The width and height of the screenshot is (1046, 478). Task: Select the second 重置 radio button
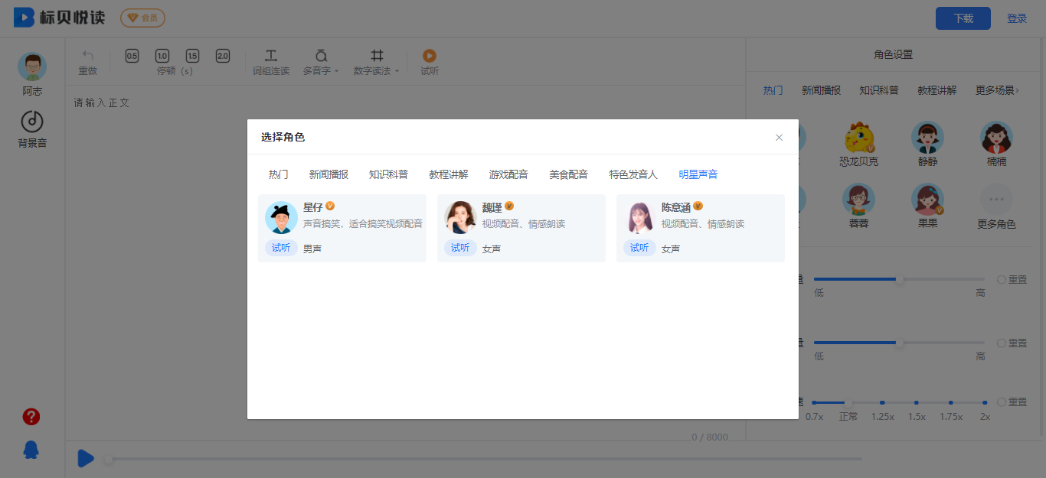click(x=1001, y=343)
